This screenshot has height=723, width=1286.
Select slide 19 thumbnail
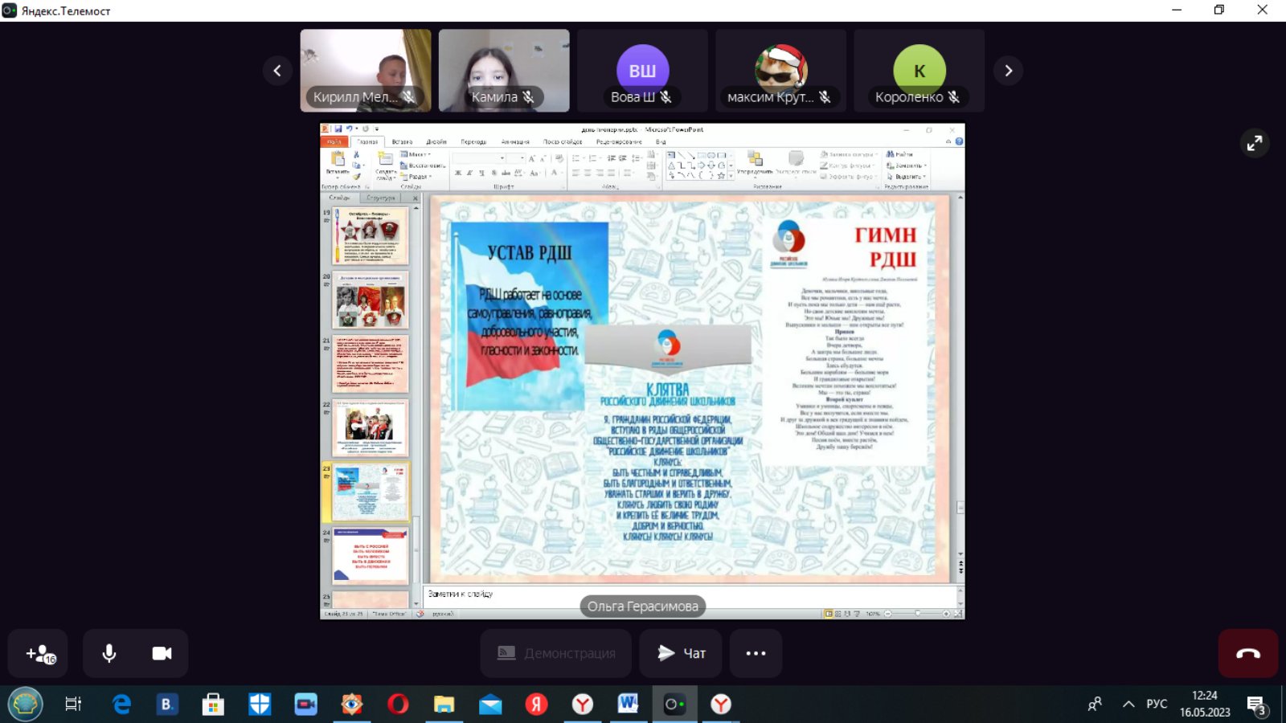click(371, 237)
